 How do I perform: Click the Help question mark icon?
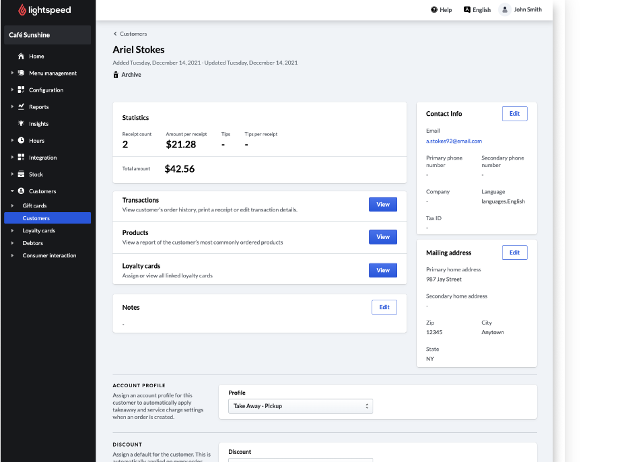click(x=434, y=10)
